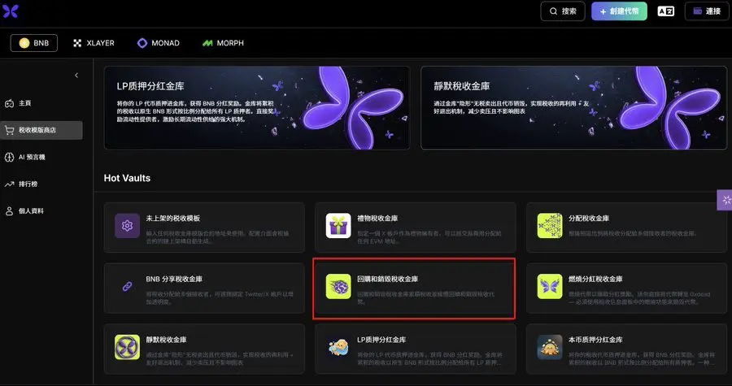
Task: Open 排行榜 leaderboard in the sidebar
Action: coord(41,184)
